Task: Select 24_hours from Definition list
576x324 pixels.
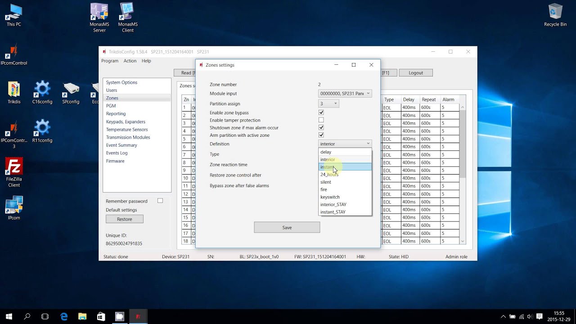Action: tap(345, 175)
